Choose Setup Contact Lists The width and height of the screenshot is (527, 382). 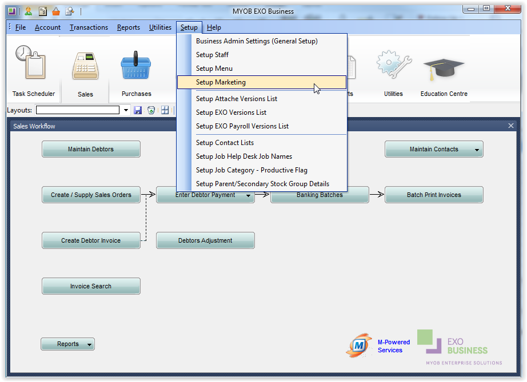262,143
